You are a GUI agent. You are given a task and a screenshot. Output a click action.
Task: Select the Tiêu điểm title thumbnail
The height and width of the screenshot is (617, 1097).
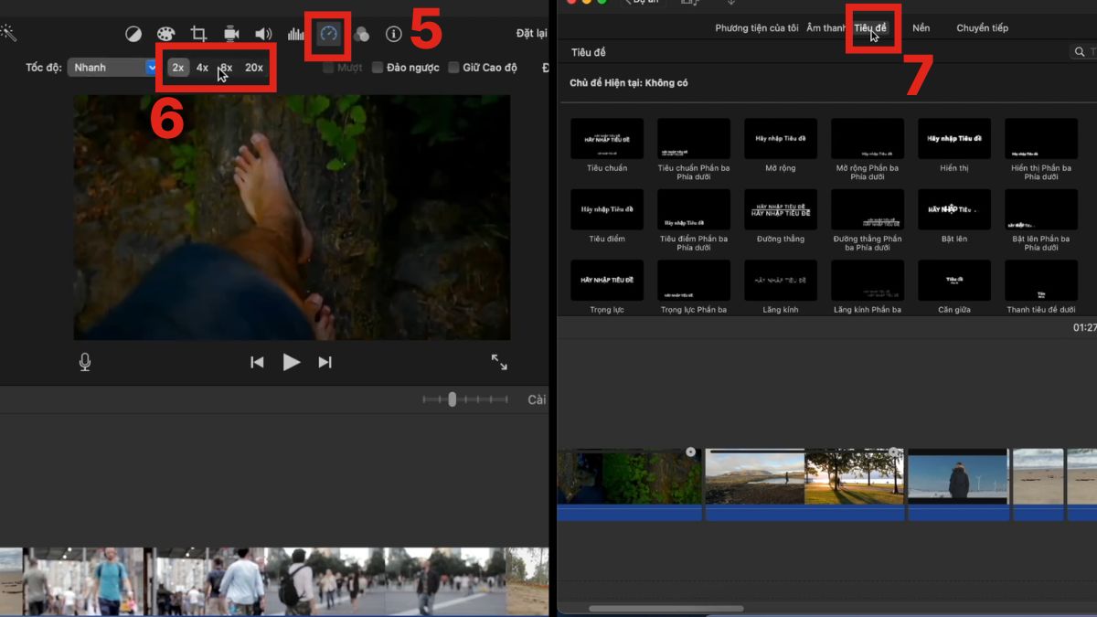click(607, 209)
